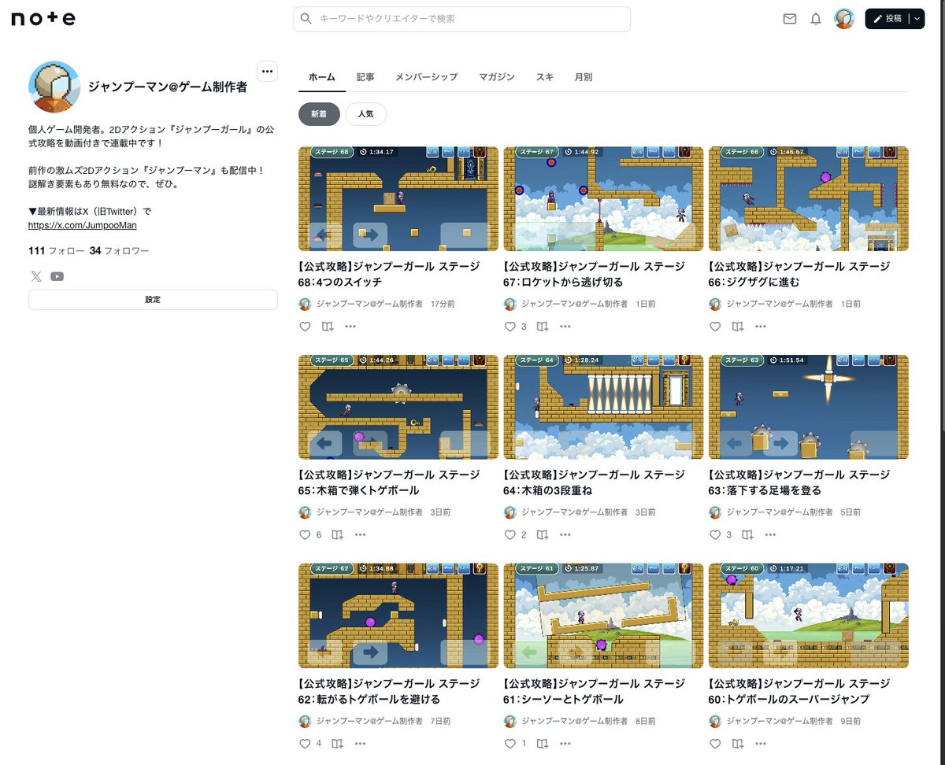Screen dimensions: 945x765
Task: Click author name under Stage 68 article
Action: pos(369,304)
